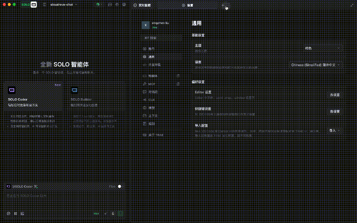Open 开发环境 settings section

pyautogui.click(x=162, y=65)
